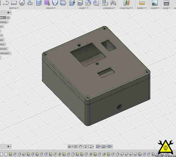Select the Pan hand tool
This screenshot has width=176, height=157.
pos(80,147)
